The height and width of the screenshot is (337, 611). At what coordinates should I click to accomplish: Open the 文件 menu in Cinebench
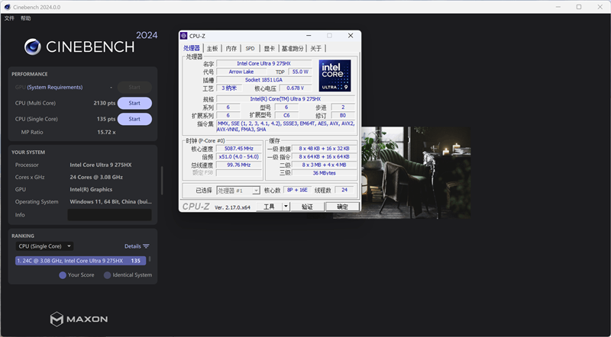(x=9, y=18)
